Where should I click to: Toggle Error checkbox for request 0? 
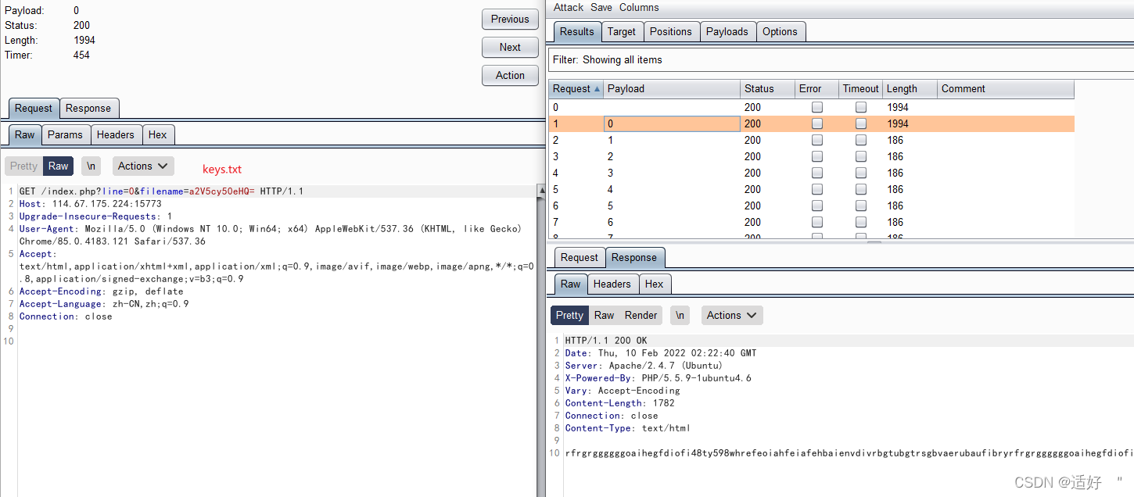817,107
